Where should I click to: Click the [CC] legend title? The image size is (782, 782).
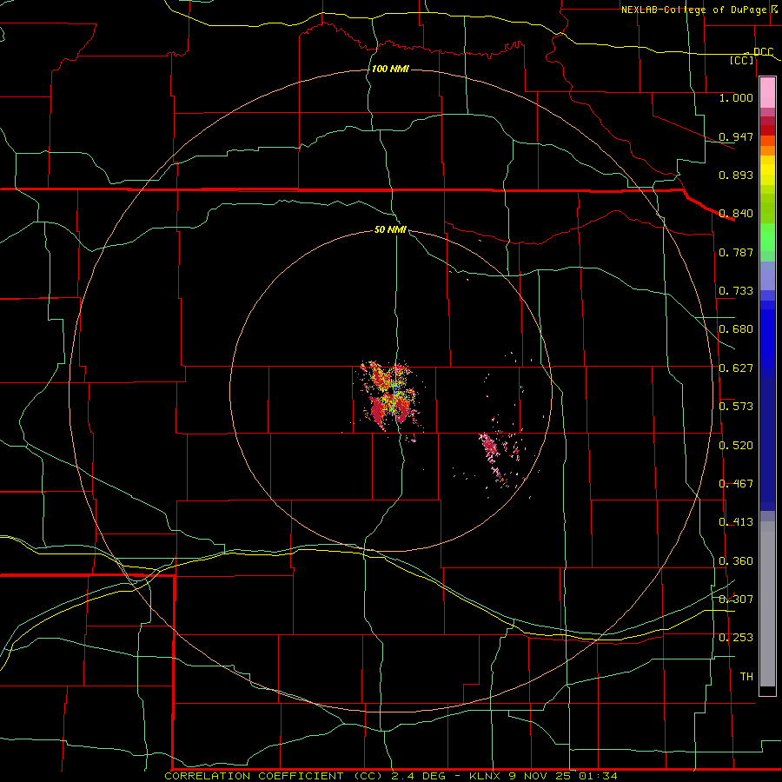742,60
